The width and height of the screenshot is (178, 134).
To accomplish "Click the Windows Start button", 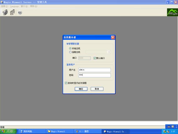I will click(x=8, y=132).
